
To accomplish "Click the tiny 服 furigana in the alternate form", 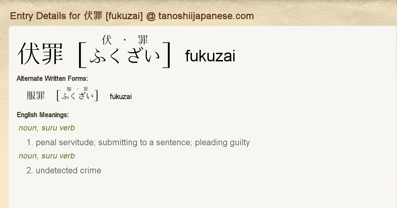I will (x=69, y=89).
